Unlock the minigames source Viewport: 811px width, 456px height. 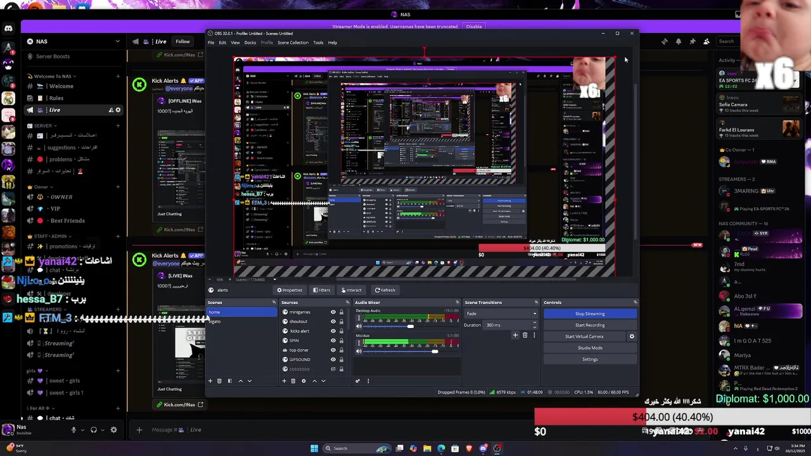342,312
